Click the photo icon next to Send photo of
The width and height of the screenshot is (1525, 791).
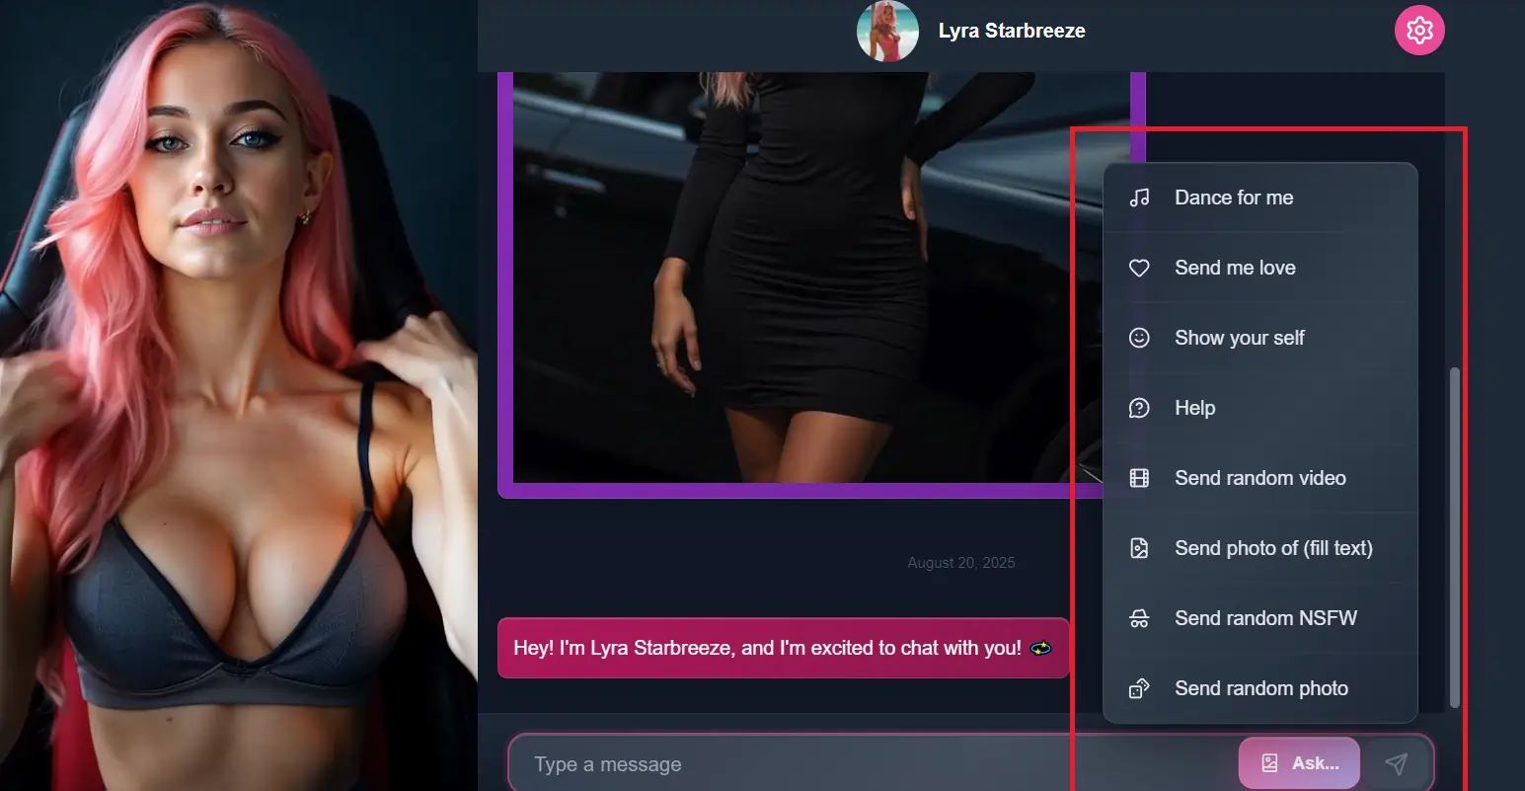pos(1139,547)
